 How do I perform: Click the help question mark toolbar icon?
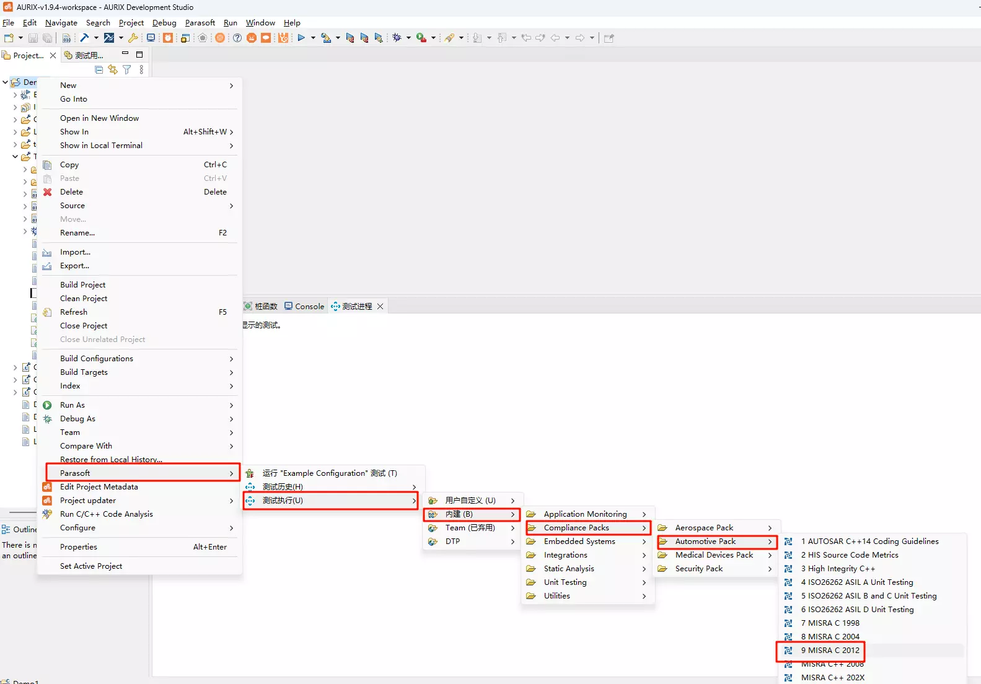point(237,38)
